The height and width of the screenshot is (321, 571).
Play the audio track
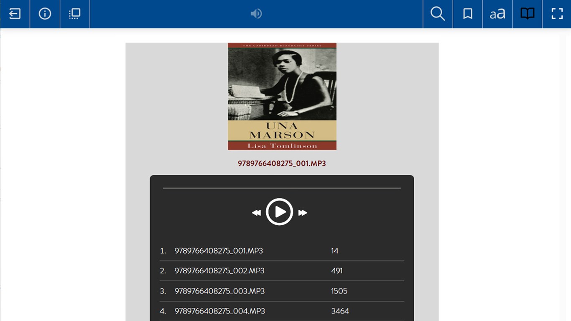click(280, 212)
